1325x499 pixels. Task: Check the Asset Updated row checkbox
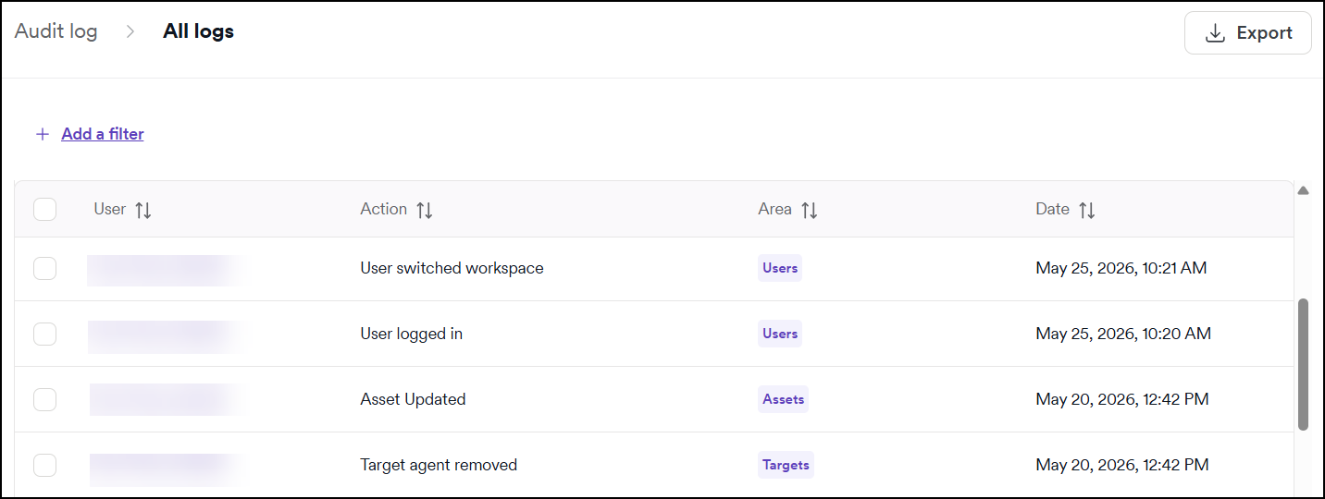point(44,399)
